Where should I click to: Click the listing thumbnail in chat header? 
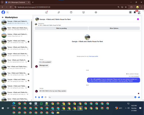tap(37, 19)
